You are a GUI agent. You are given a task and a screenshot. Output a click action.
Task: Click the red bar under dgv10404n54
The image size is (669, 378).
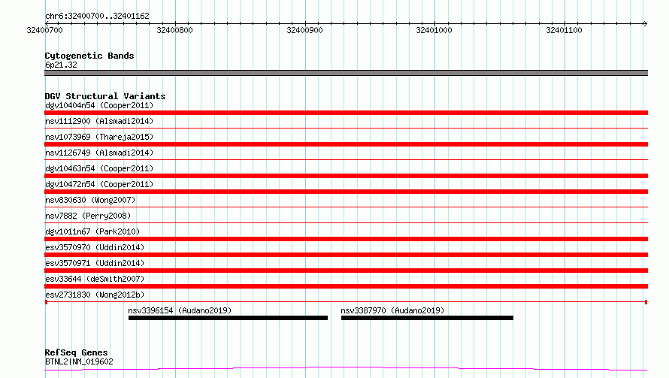346,113
